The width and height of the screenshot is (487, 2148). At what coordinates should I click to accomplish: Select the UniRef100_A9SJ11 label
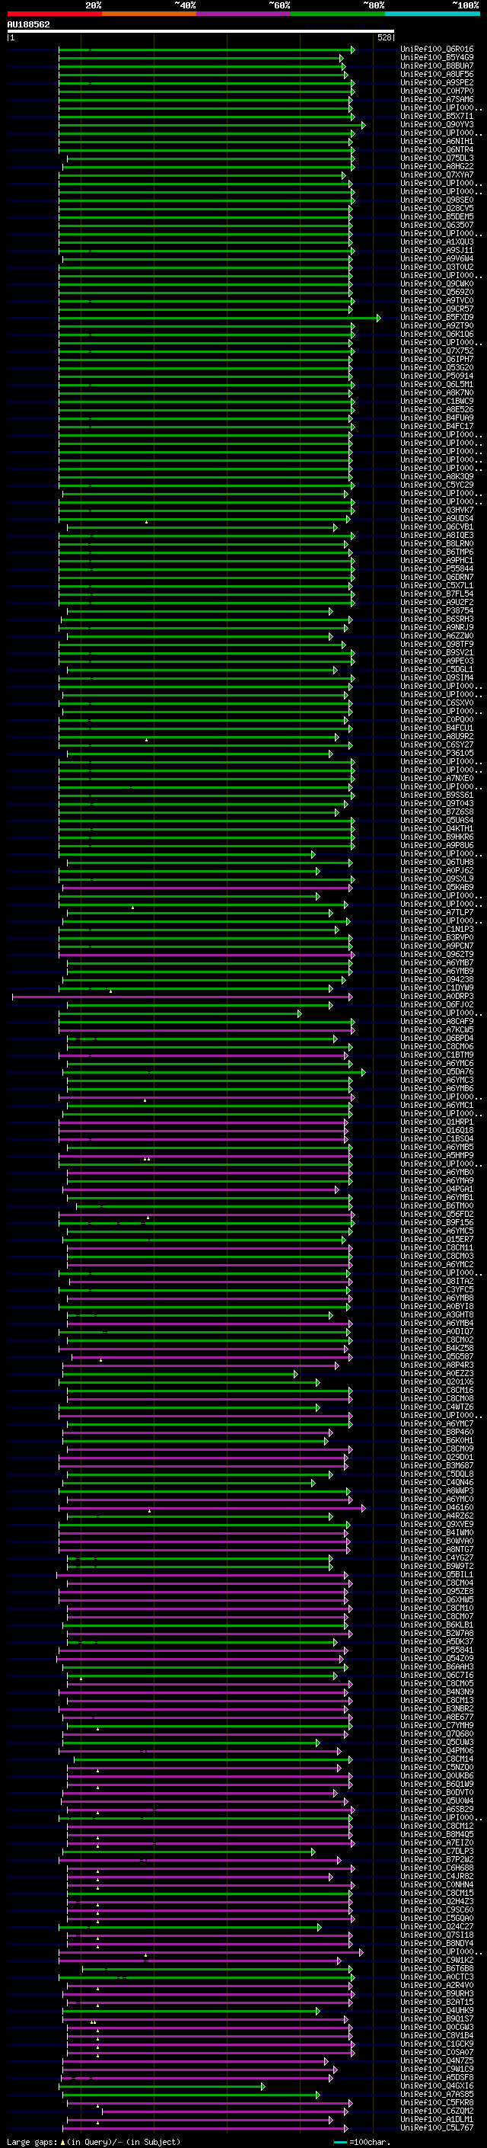pos(437,250)
